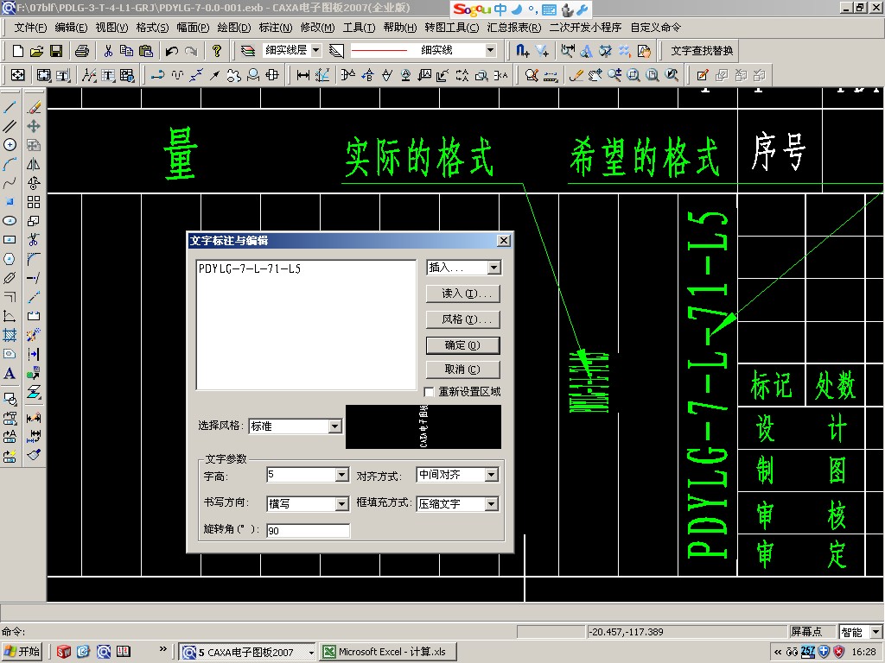Open the 选择风格 standard style dropdown
The width and height of the screenshot is (885, 663).
coord(335,426)
